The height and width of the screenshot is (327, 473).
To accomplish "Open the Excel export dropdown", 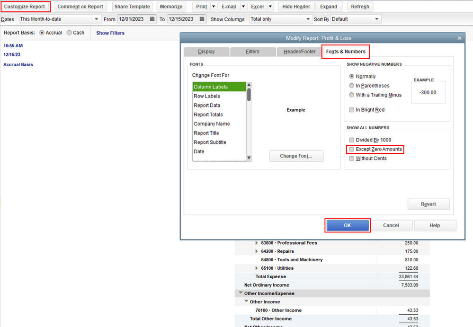I will click(270, 6).
